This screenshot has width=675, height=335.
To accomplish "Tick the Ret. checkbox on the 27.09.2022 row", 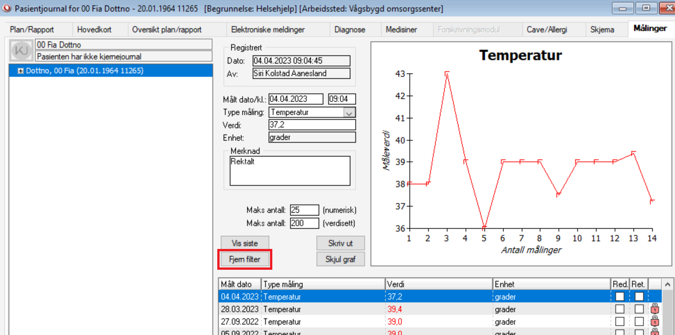I will (x=639, y=322).
